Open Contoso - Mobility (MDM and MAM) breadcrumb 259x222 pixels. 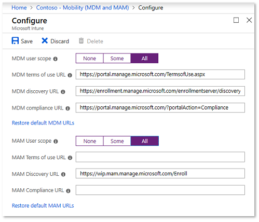(83, 8)
